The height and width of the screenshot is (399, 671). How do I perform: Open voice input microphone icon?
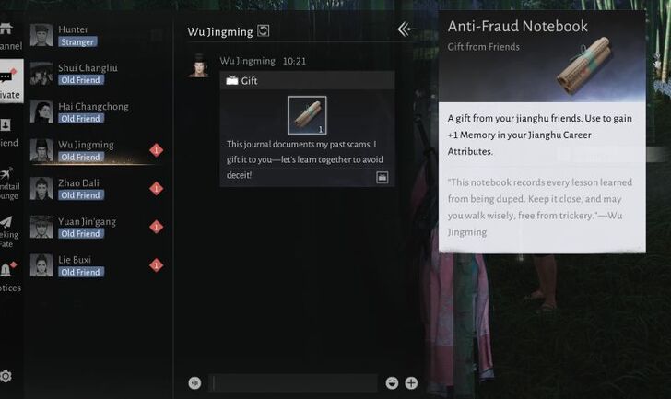pos(194,382)
